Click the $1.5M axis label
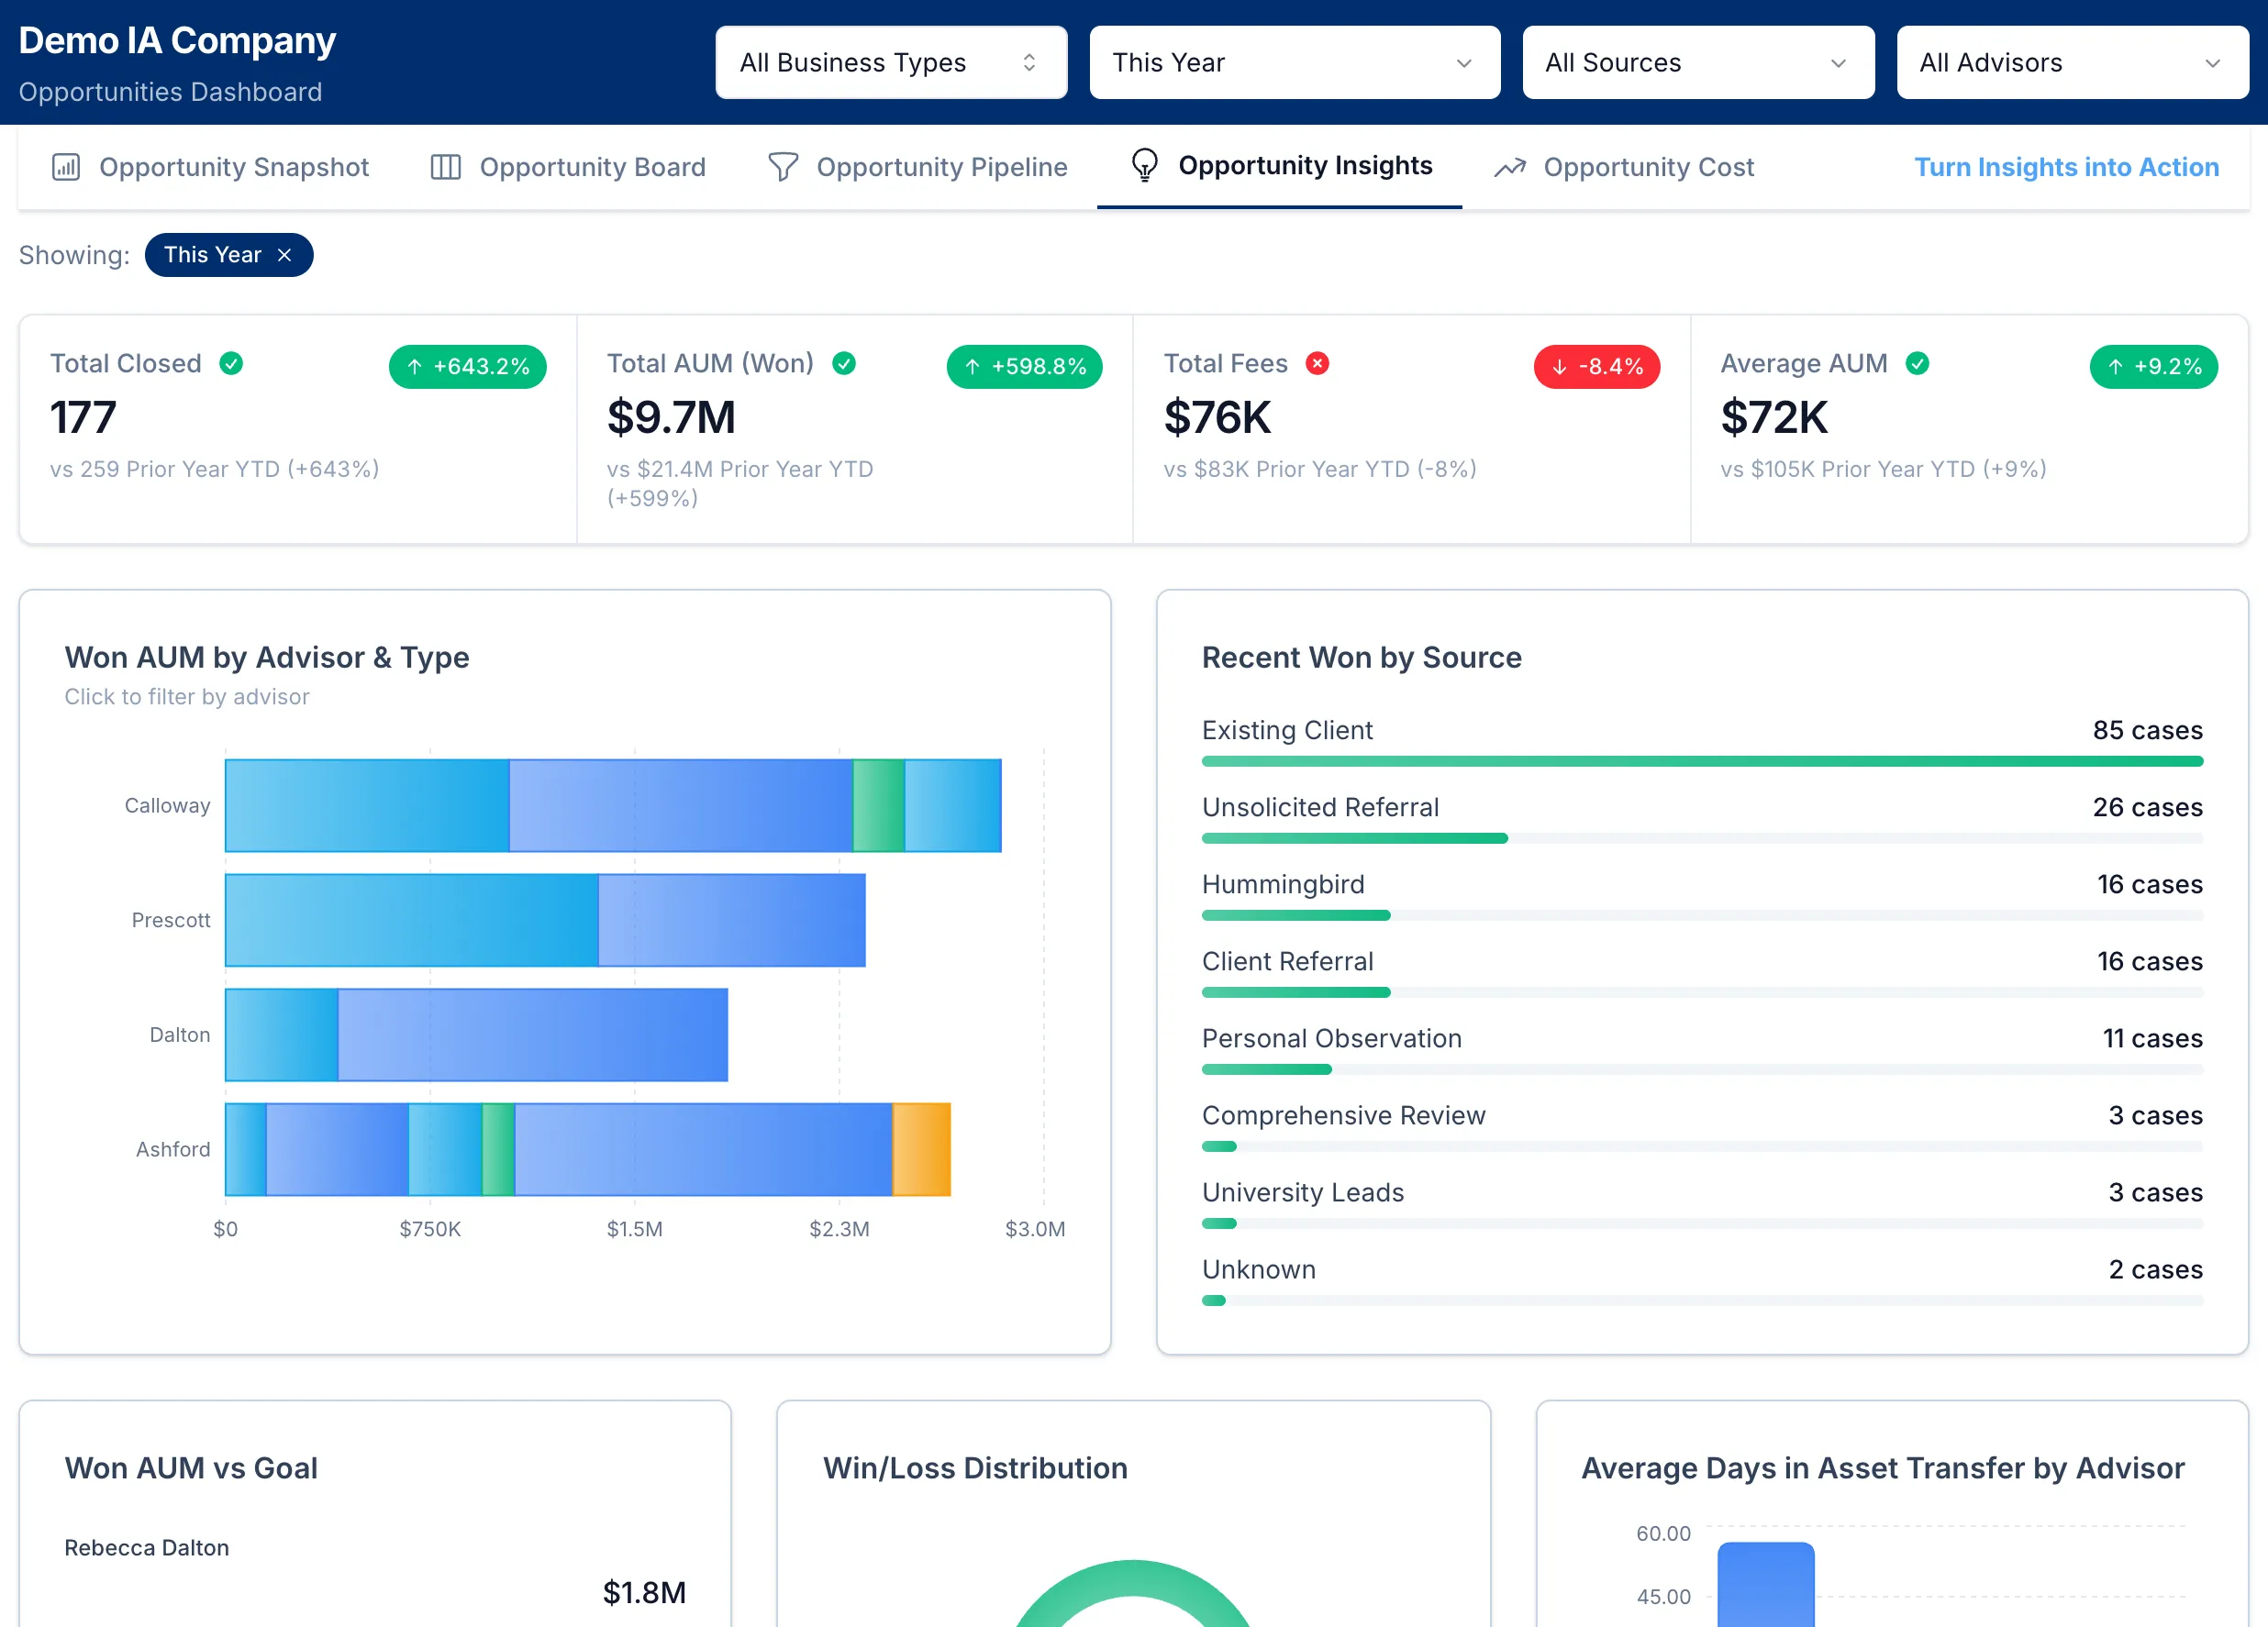The height and width of the screenshot is (1627, 2268). [635, 1228]
